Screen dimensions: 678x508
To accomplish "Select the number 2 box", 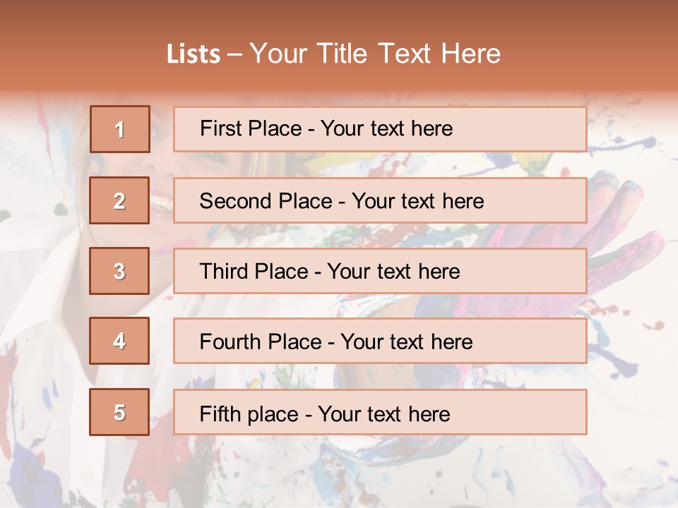I will coord(120,201).
